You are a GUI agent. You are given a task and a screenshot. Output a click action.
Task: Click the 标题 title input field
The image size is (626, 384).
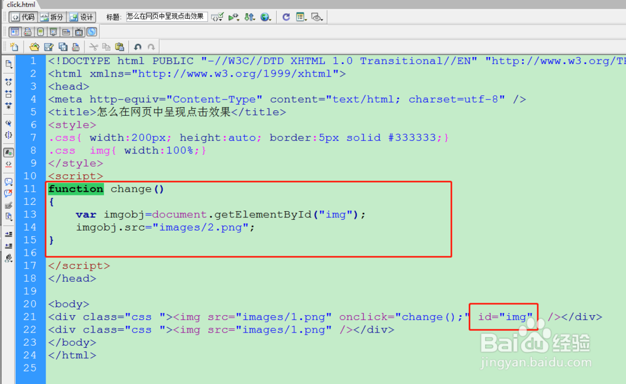167,17
